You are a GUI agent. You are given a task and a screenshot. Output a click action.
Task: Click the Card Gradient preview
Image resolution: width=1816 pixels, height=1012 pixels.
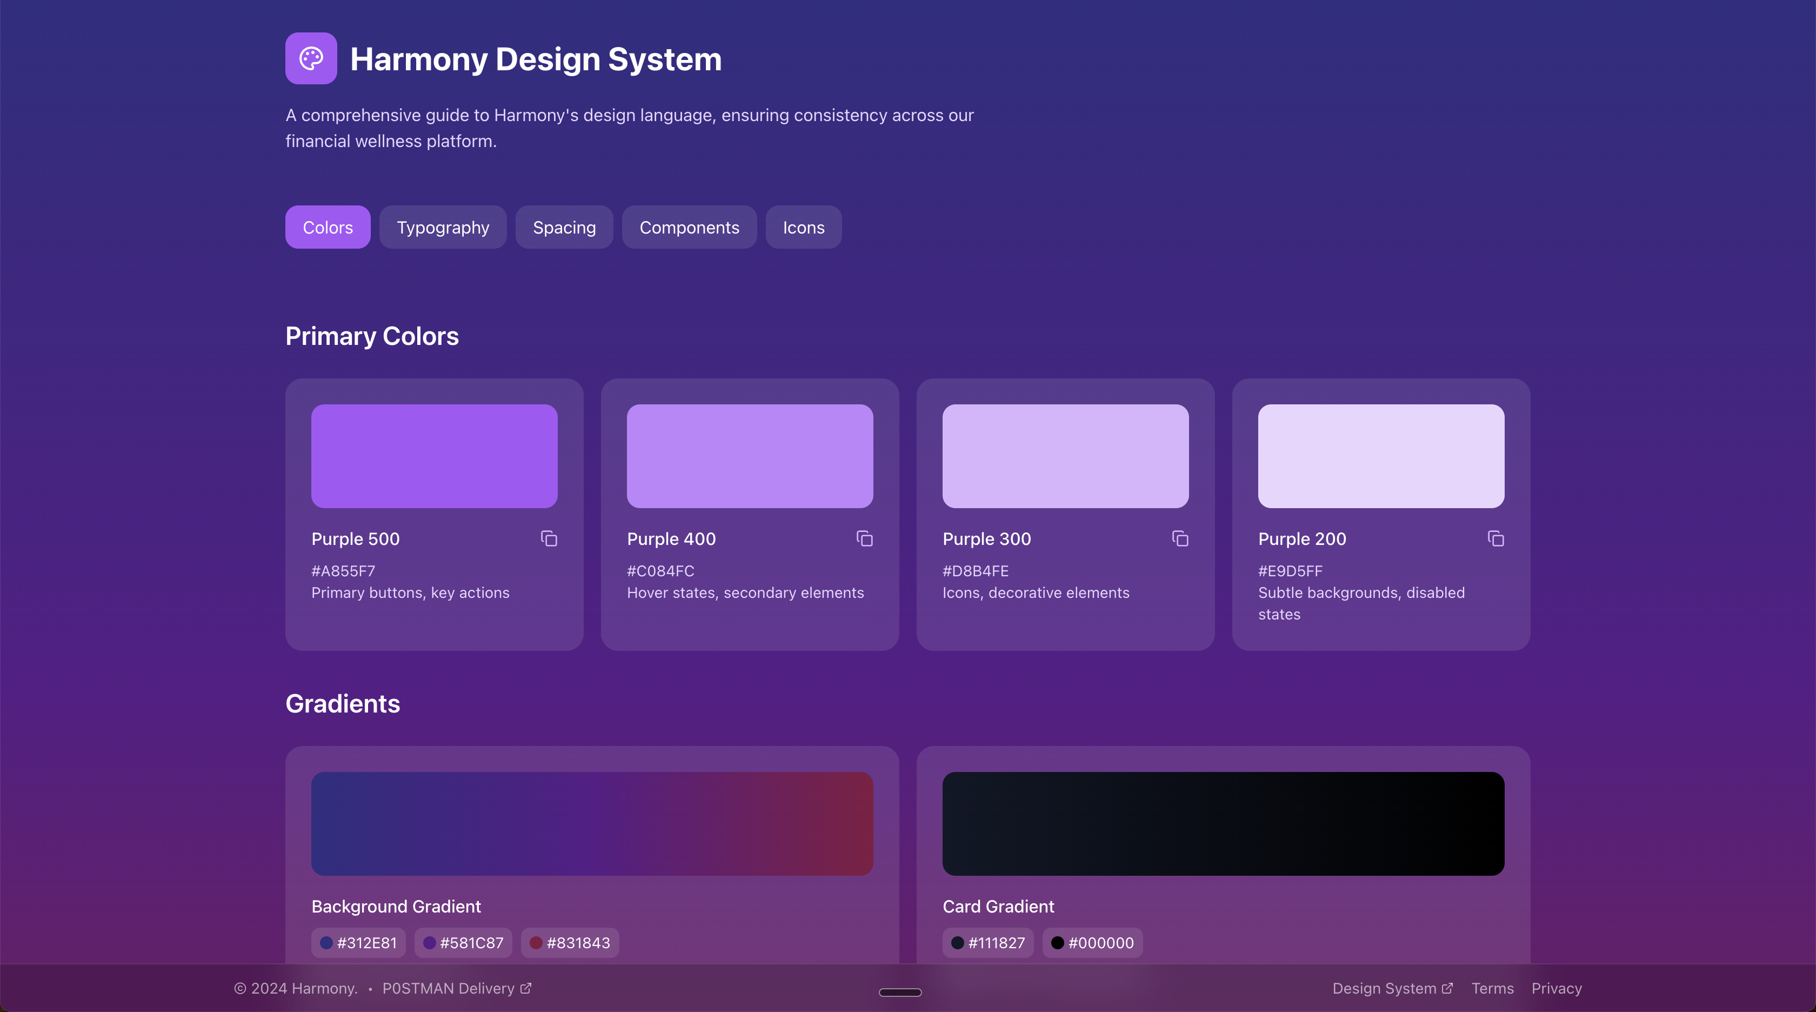1223,823
